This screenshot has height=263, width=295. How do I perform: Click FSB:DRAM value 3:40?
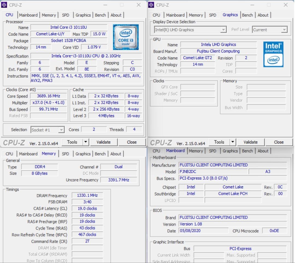[87, 202]
